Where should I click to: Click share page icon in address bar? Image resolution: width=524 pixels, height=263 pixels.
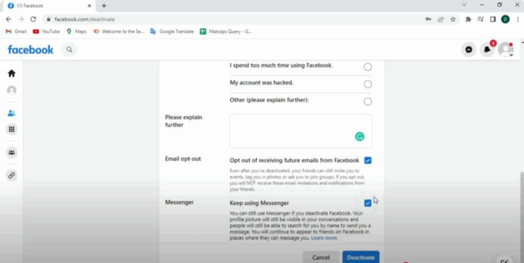[x=441, y=19]
